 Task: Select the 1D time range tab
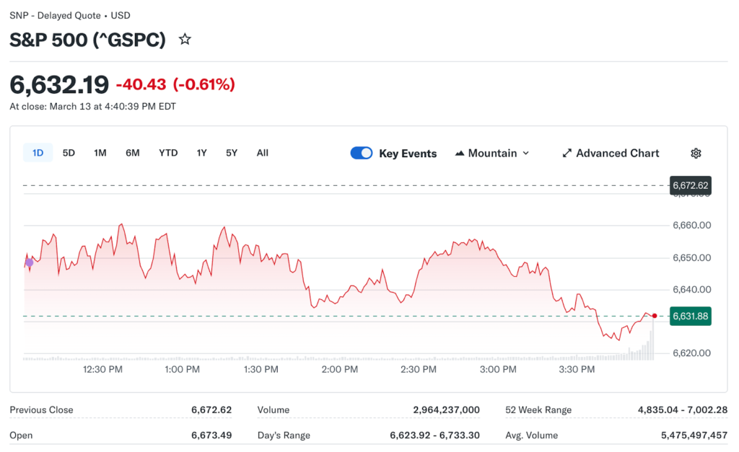click(38, 153)
